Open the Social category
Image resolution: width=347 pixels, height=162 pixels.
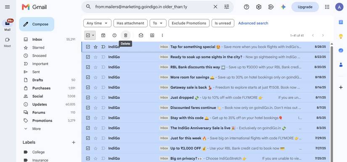click(37, 96)
